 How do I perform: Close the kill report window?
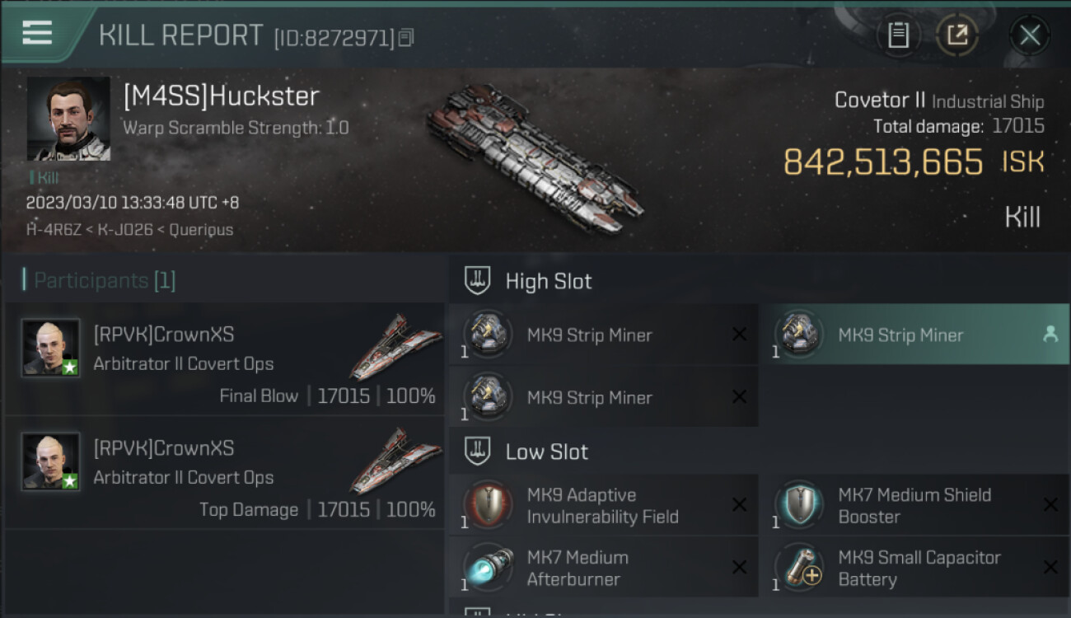click(x=1029, y=35)
